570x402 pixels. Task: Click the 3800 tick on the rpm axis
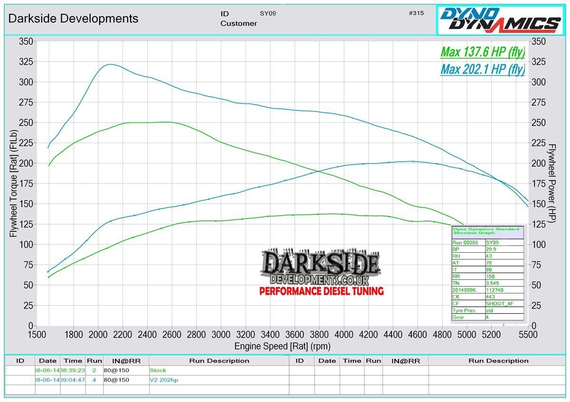click(319, 334)
